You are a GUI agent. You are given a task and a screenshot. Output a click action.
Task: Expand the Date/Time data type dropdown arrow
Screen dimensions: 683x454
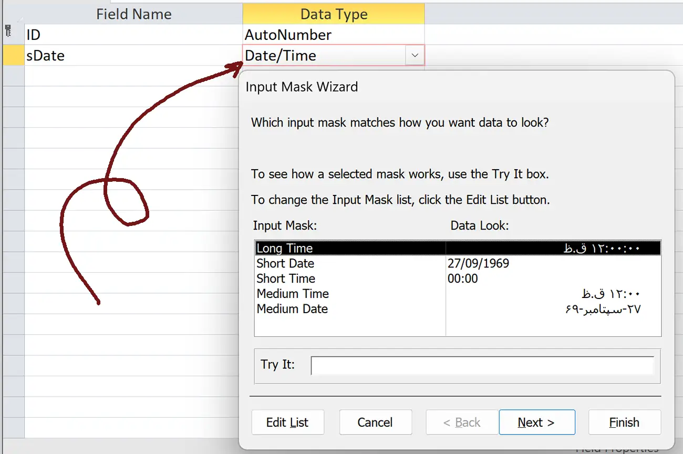(415, 56)
